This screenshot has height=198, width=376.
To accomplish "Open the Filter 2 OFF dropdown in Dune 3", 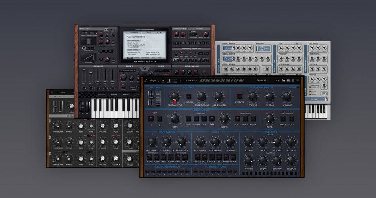I will [x=162, y=70].
